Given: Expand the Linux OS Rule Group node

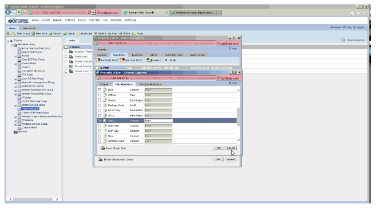Looking at the screenshot, I should click(x=15, y=79).
